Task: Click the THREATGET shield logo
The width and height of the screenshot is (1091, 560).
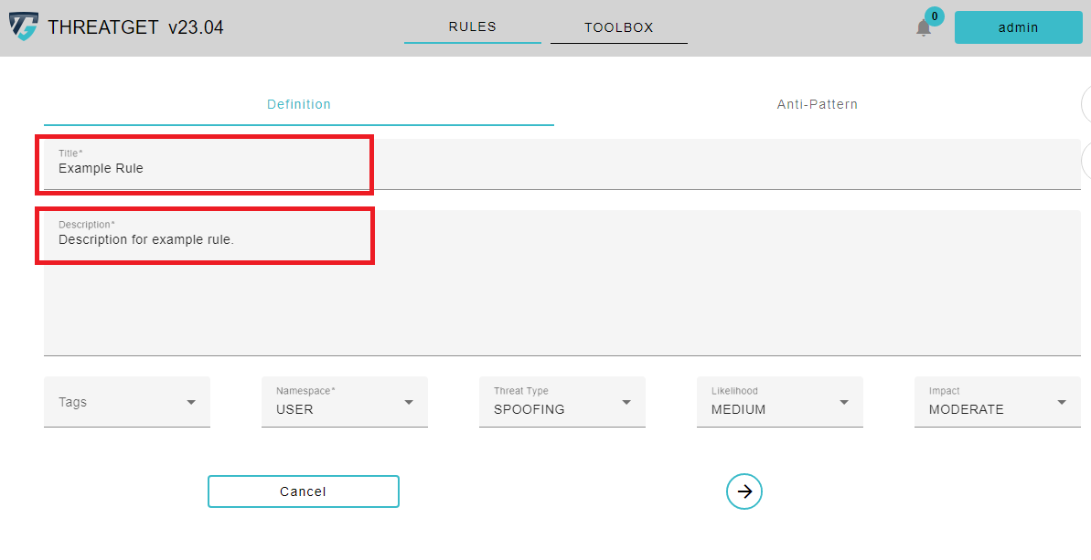Action: pos(24,26)
